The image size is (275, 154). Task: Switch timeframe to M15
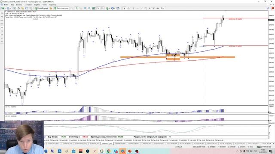2,20
